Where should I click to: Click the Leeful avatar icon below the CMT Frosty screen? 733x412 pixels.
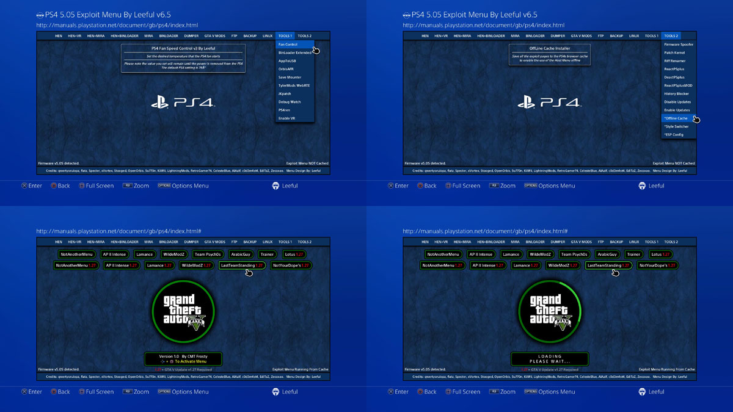pos(275,392)
